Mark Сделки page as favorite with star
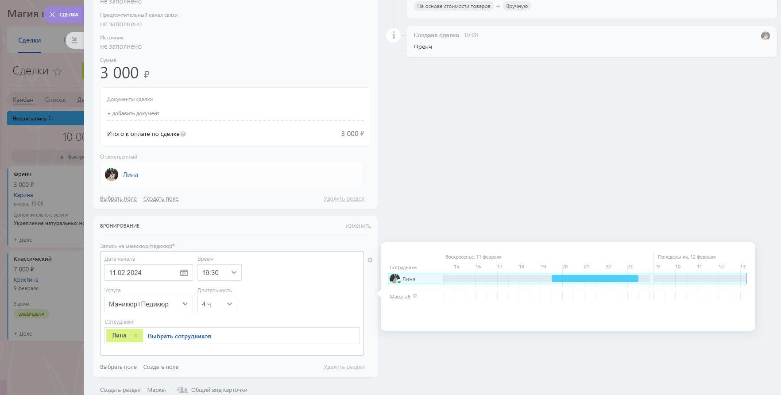 (x=58, y=72)
